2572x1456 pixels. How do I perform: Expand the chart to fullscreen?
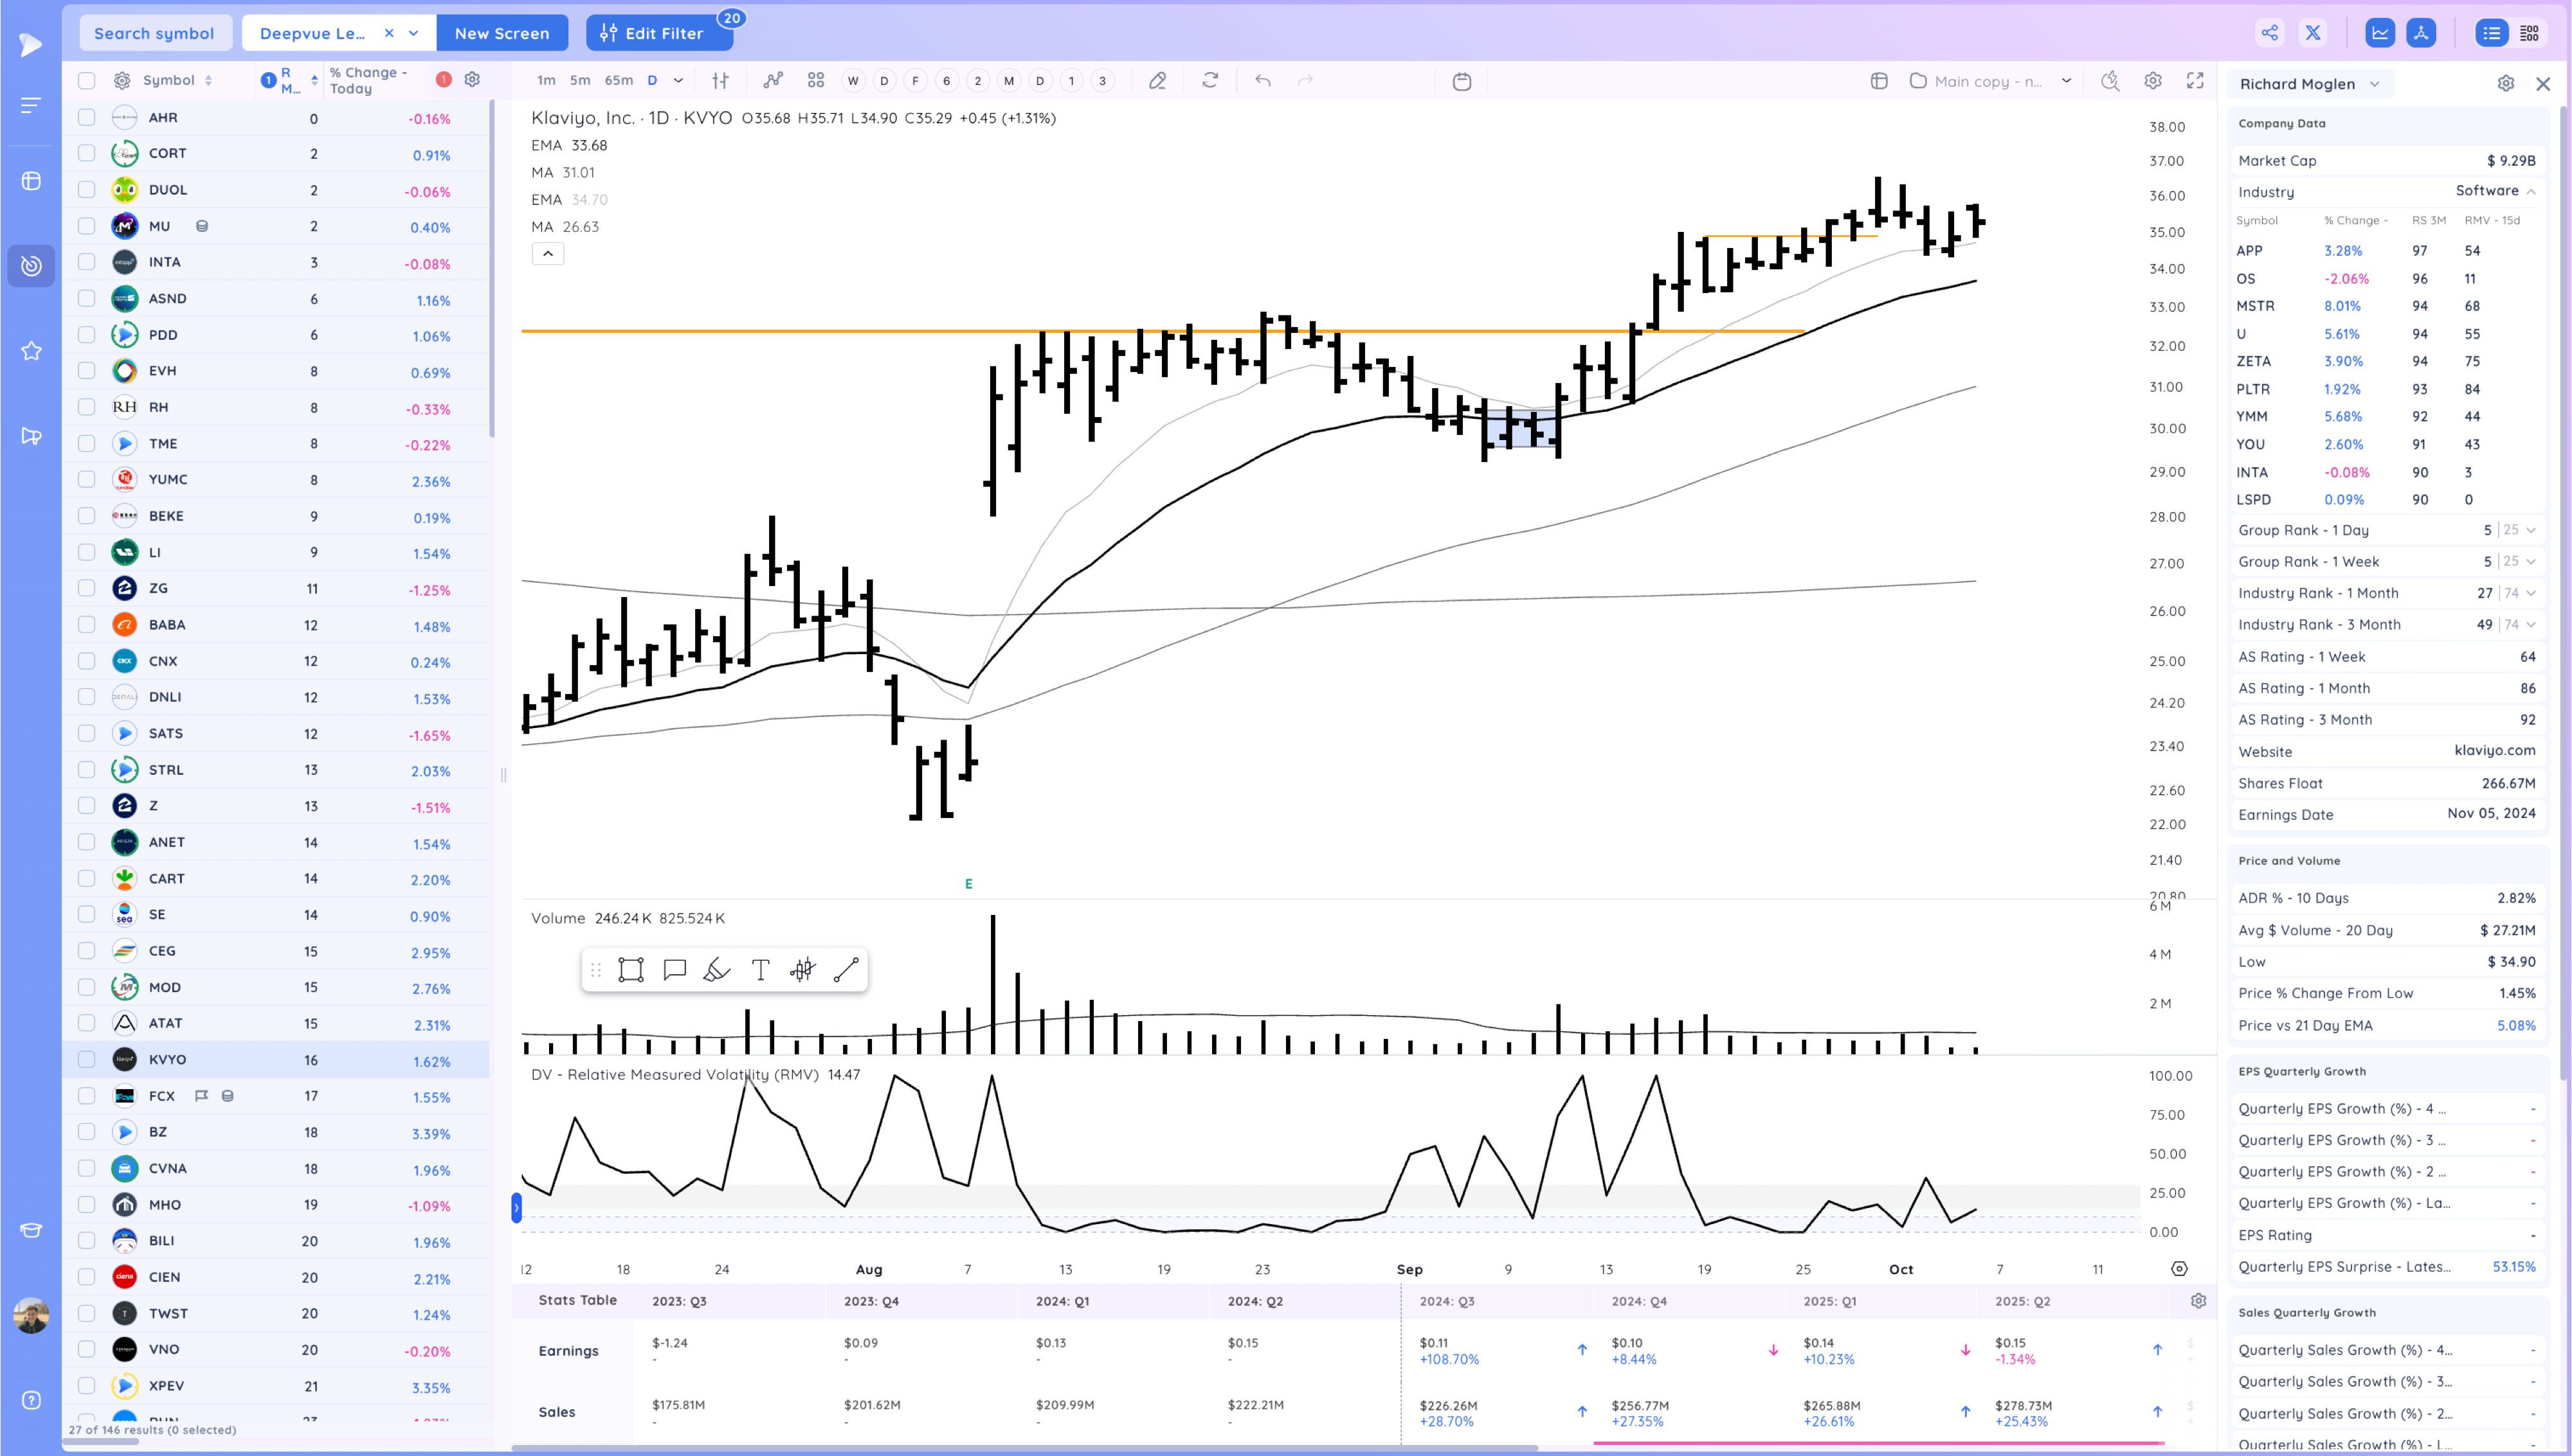coord(2196,82)
